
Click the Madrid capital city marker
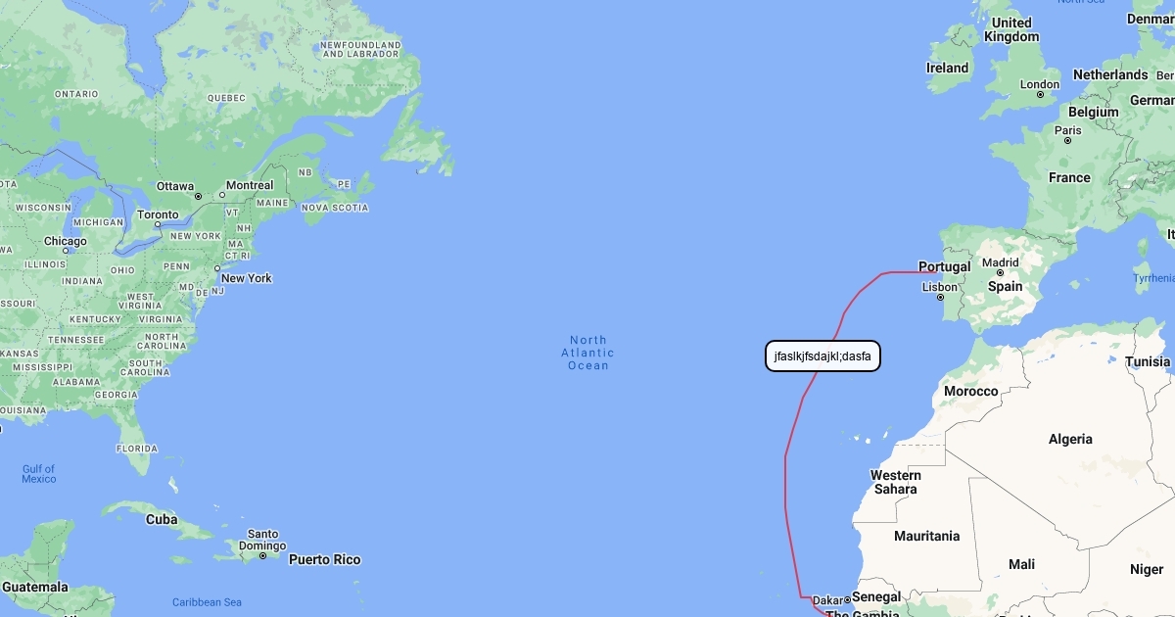[x=1000, y=273]
